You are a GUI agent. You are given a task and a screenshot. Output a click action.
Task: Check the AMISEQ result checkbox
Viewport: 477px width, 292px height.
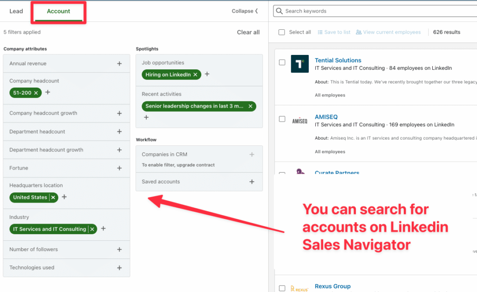(x=282, y=119)
